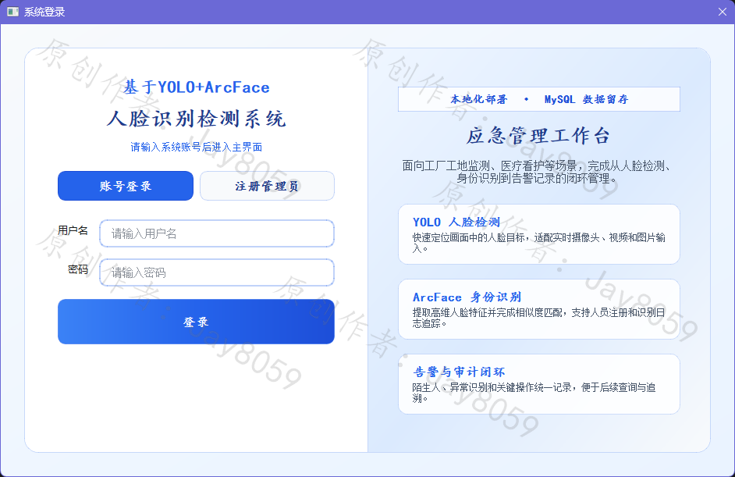Submit with the 登录 button
Image resolution: width=735 pixels, height=477 pixels.
coord(196,322)
